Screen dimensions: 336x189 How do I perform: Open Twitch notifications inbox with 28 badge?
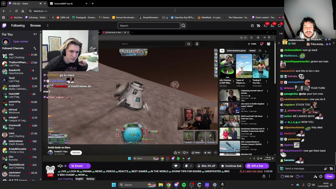point(266,25)
